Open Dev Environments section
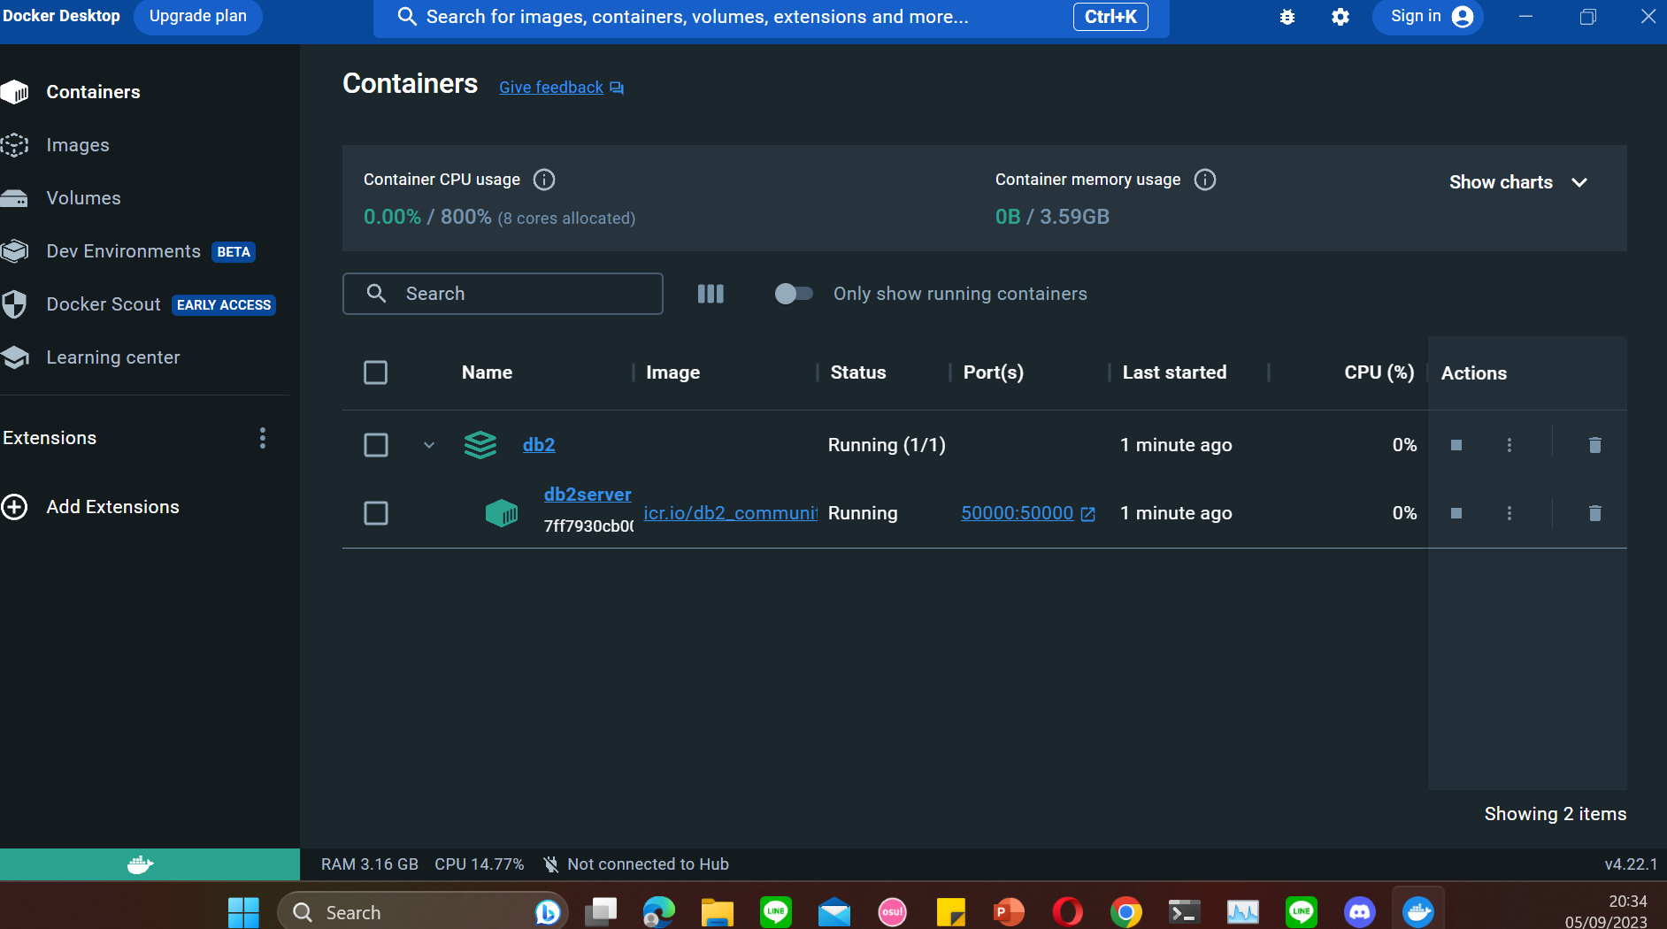Screen dimensions: 1667x929 point(124,251)
